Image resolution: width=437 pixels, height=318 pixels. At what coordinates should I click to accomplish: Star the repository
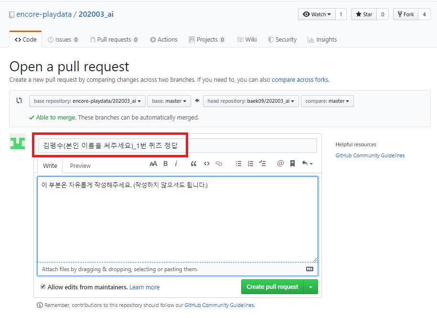coord(364,14)
